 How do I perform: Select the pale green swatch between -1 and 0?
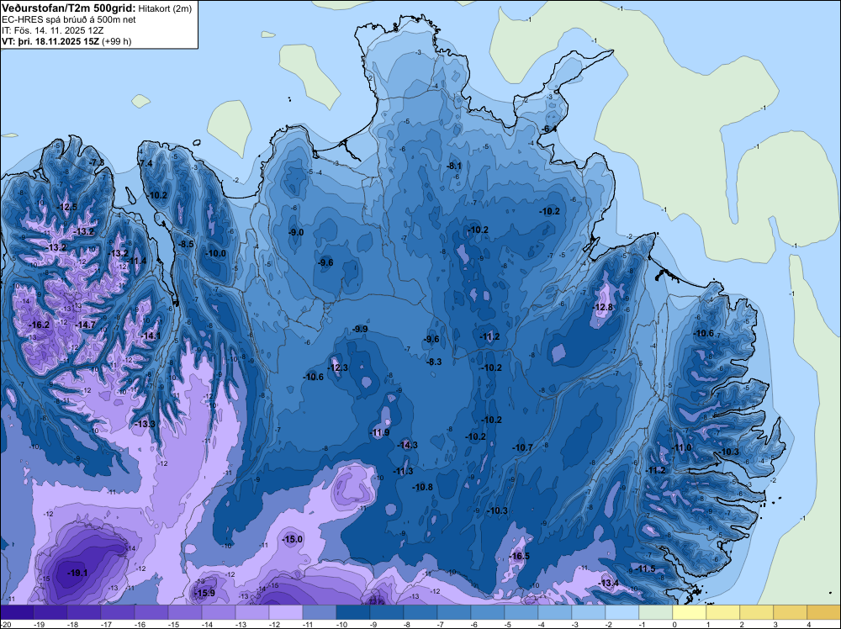click(x=656, y=612)
